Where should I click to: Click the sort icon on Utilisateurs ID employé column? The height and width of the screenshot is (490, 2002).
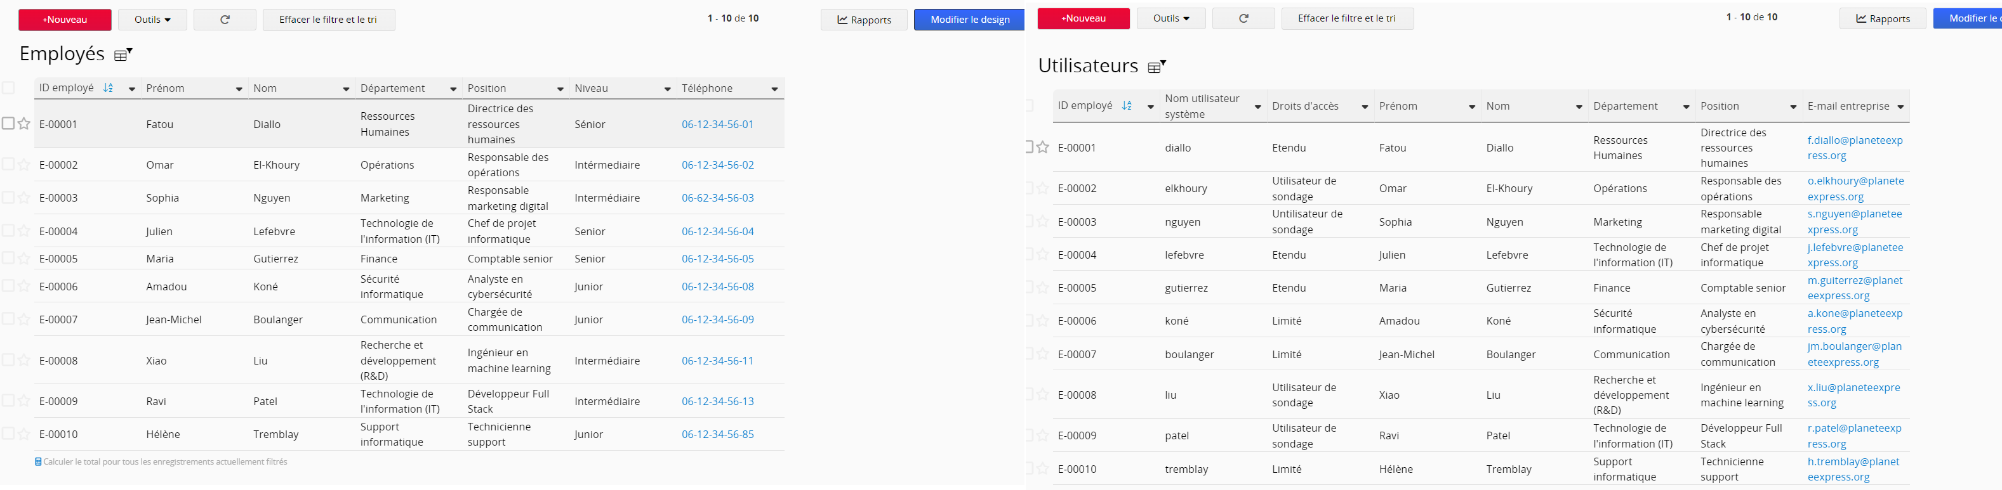[1127, 106]
